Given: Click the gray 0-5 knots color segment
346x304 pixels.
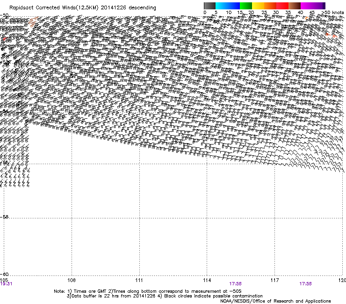Looking at the screenshot, I should 209,6.
